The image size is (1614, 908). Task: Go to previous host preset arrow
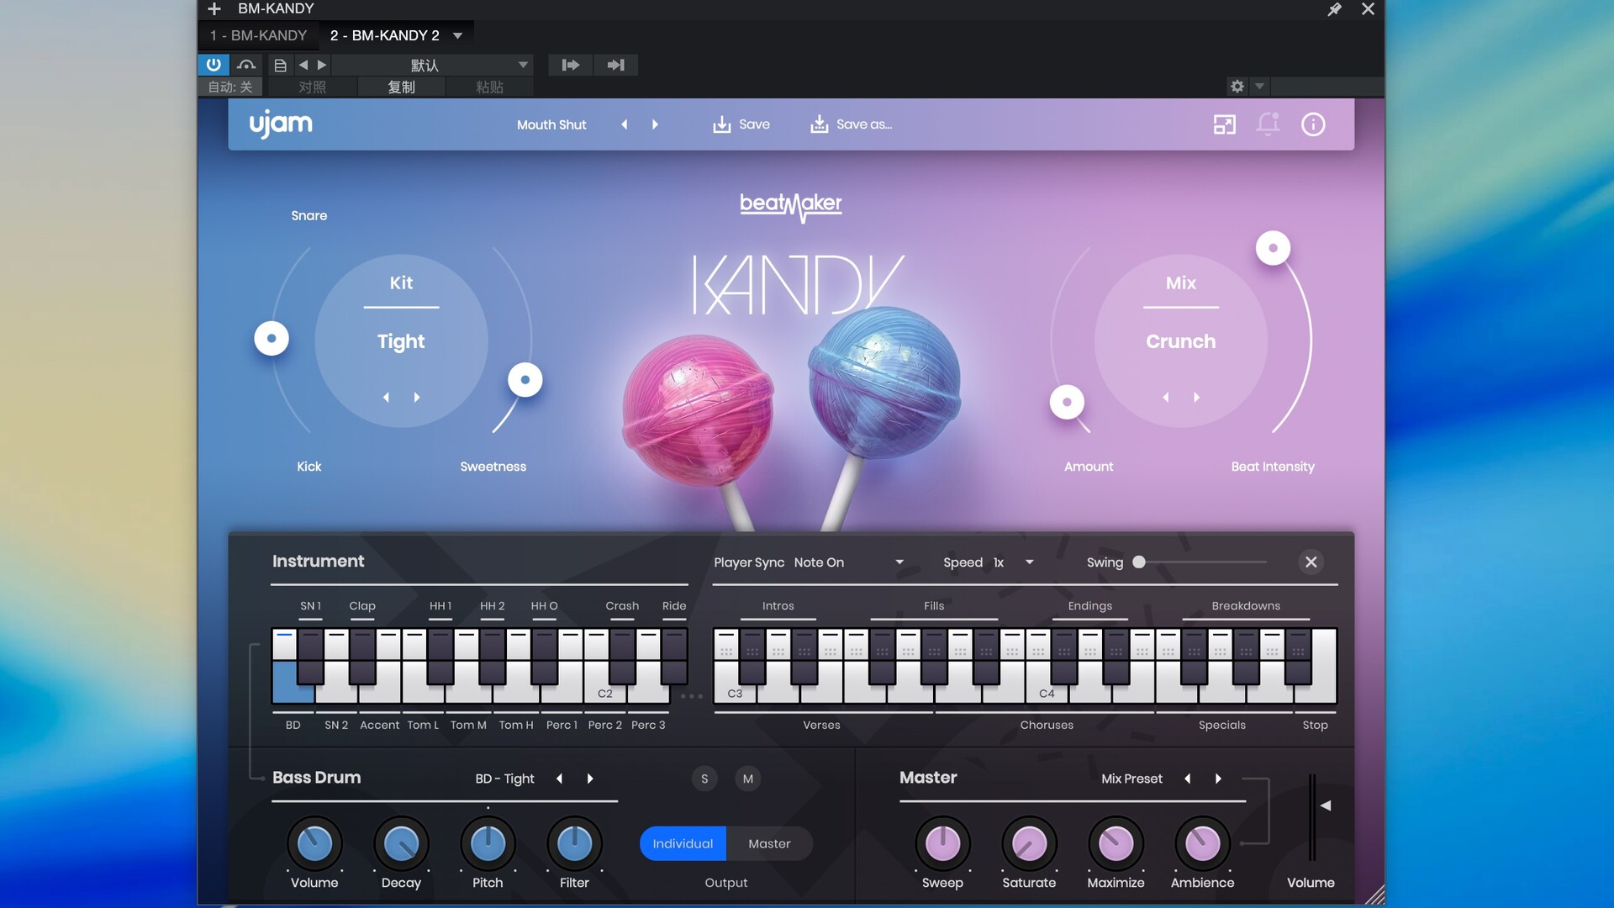(303, 65)
